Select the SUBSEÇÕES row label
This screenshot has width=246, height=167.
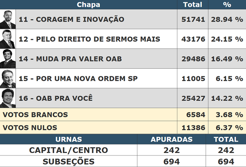(x=69, y=162)
